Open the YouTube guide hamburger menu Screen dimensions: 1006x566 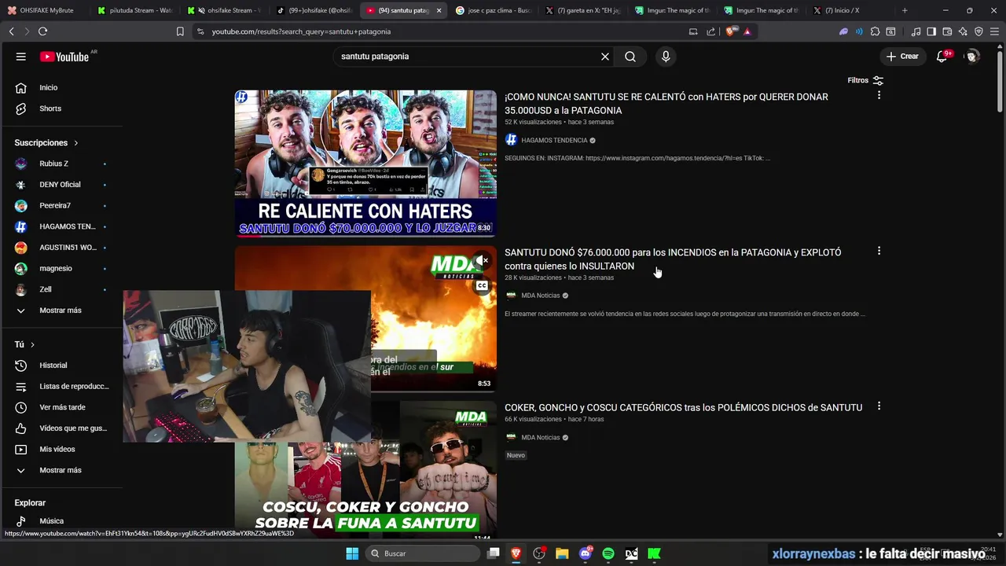pyautogui.click(x=21, y=57)
